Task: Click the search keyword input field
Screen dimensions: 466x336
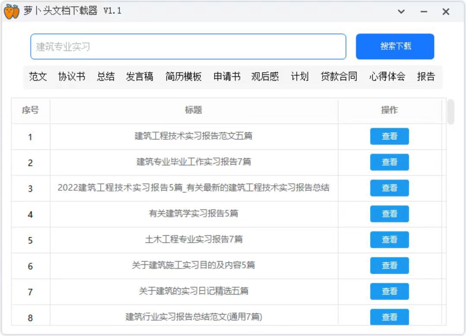Action: pos(188,47)
